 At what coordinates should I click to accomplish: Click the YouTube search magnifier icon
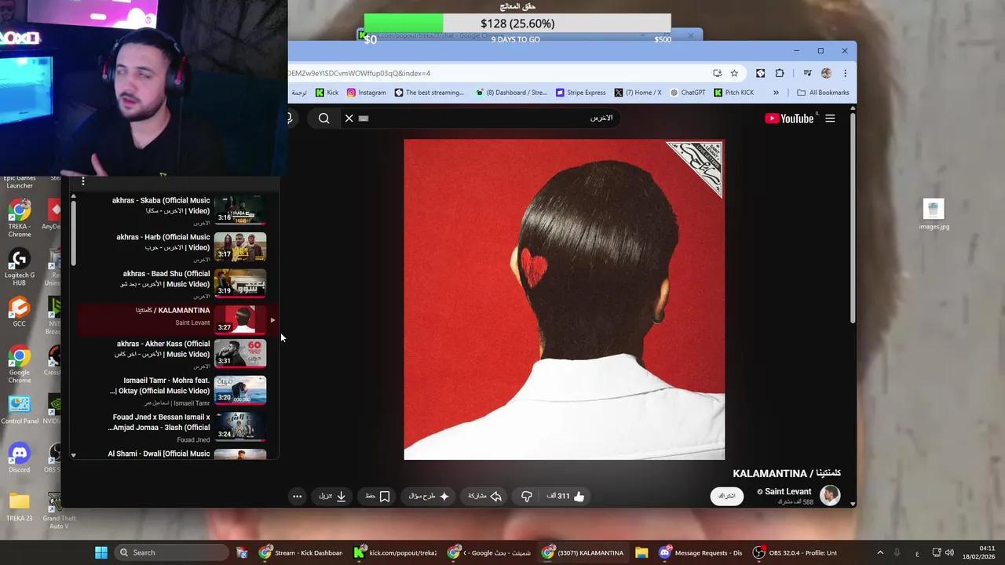[x=324, y=118]
